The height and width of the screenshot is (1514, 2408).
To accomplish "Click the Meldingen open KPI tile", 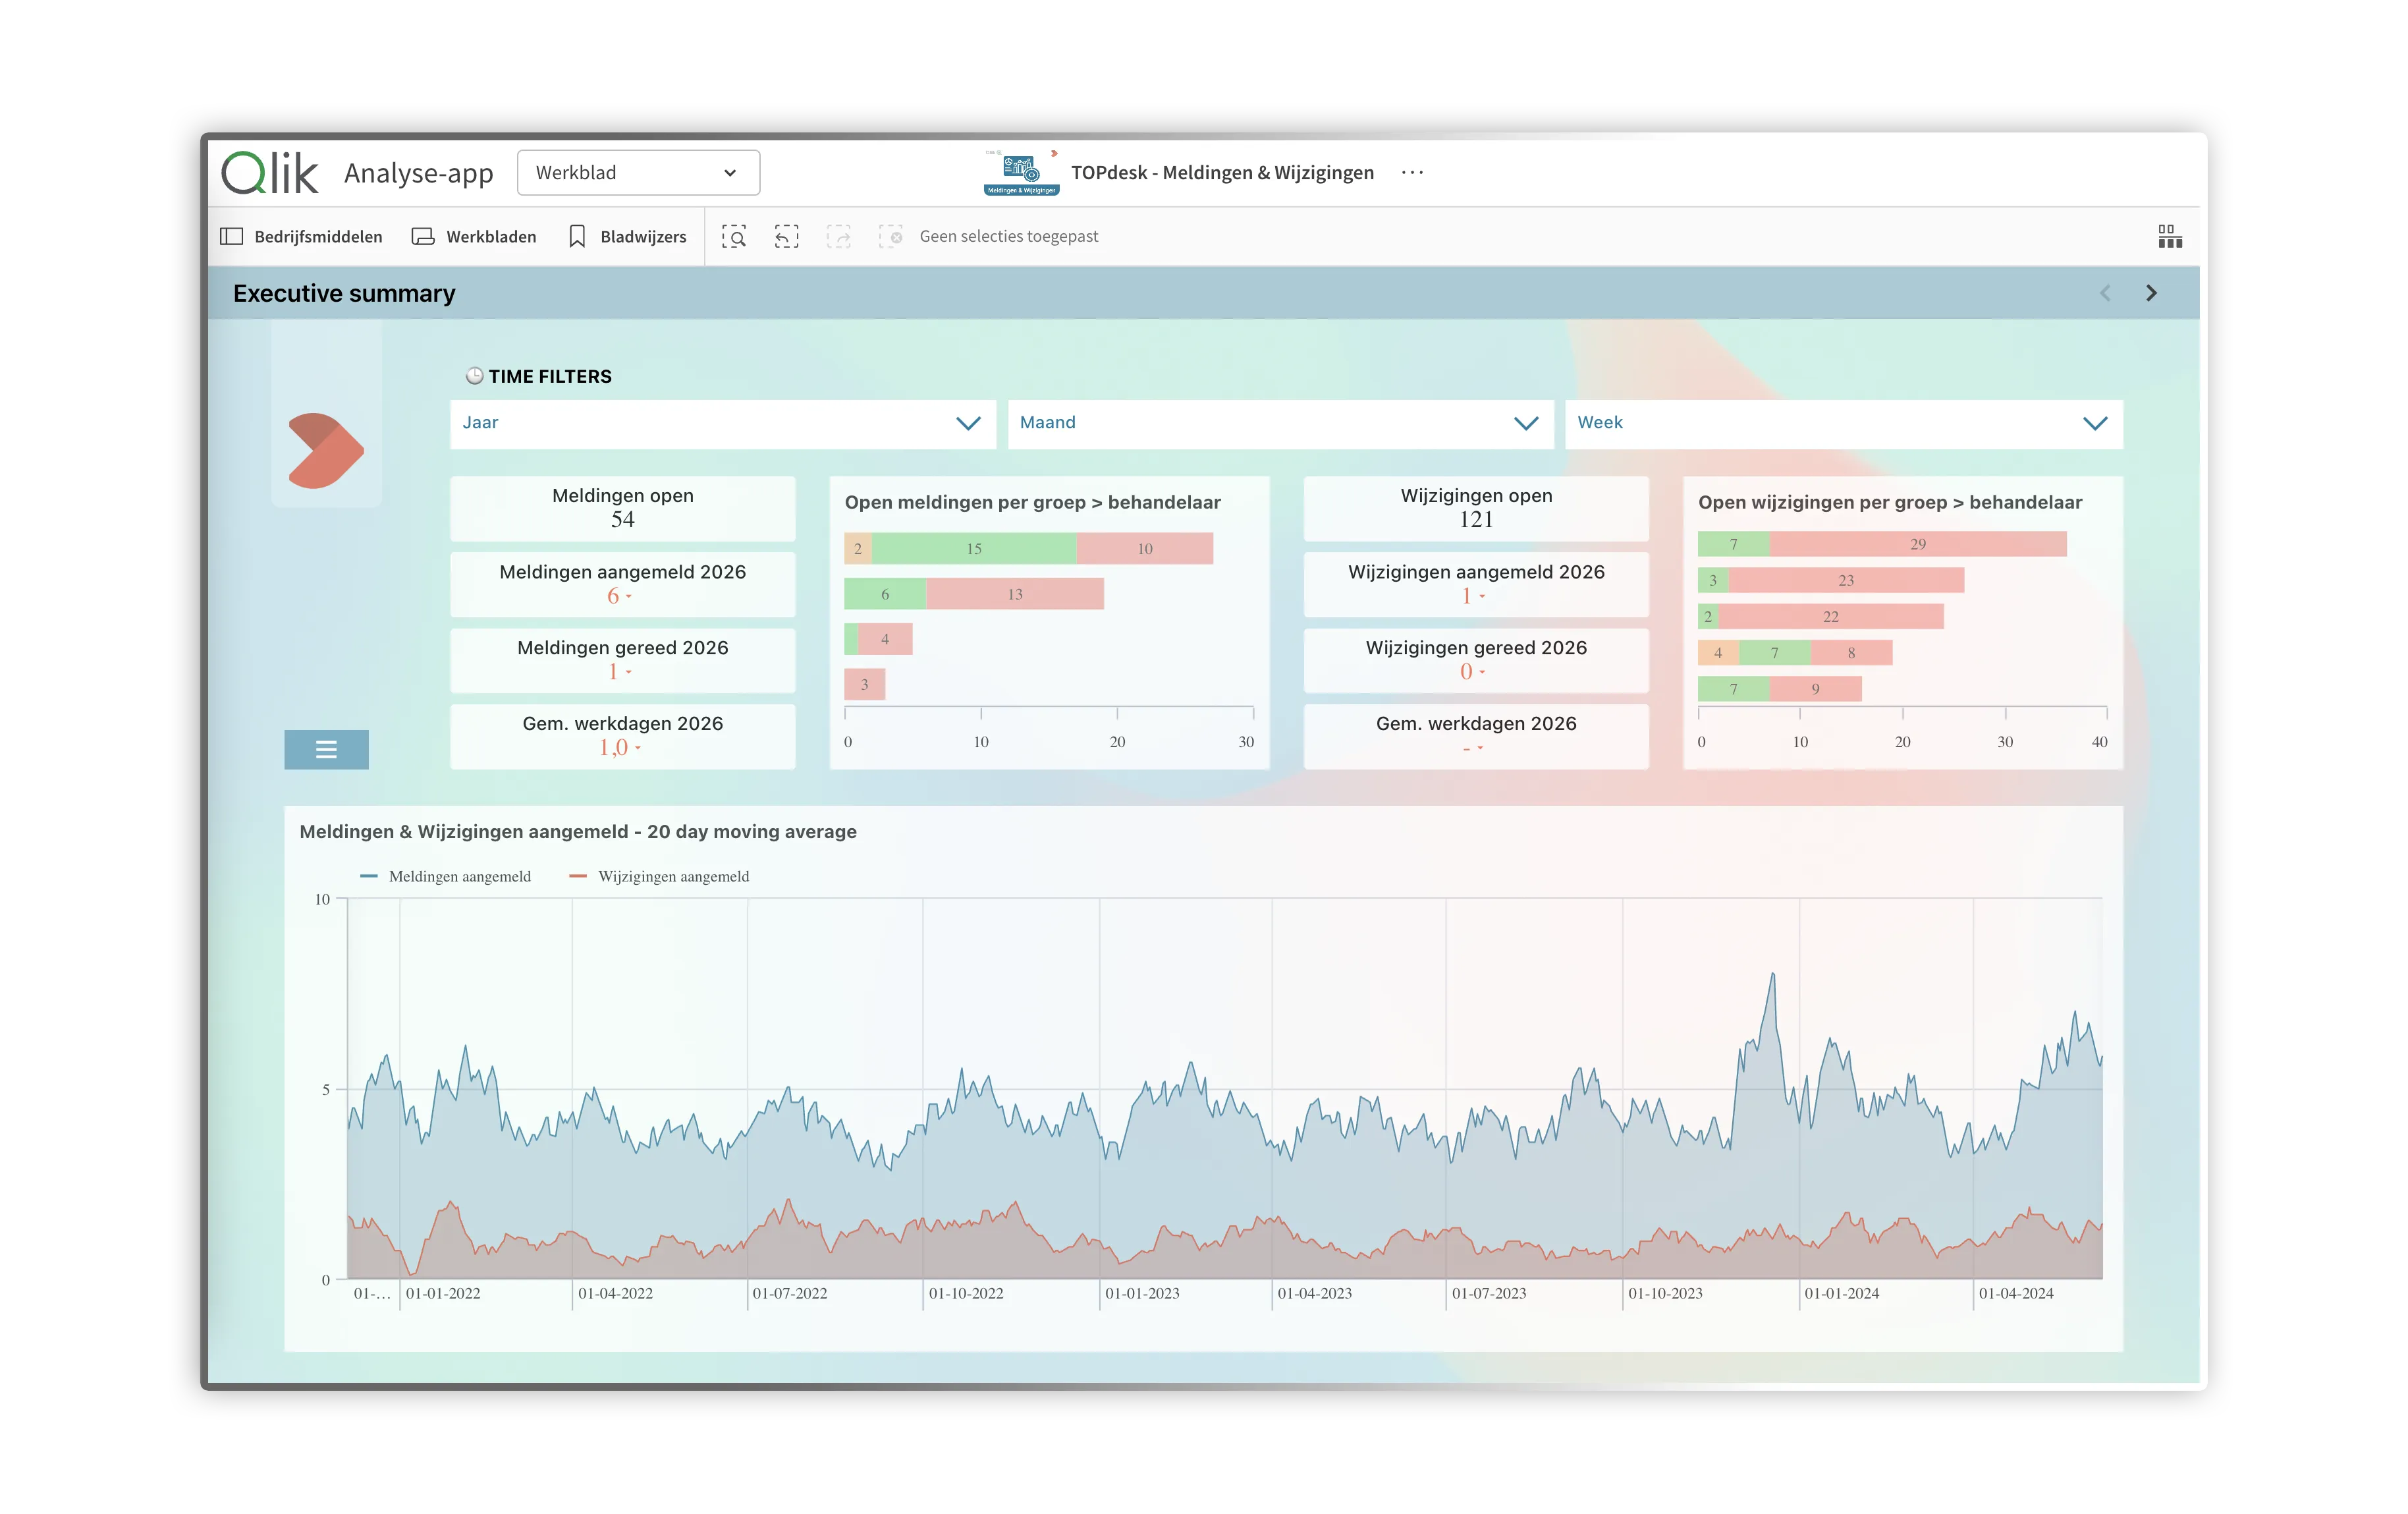I will (622, 508).
